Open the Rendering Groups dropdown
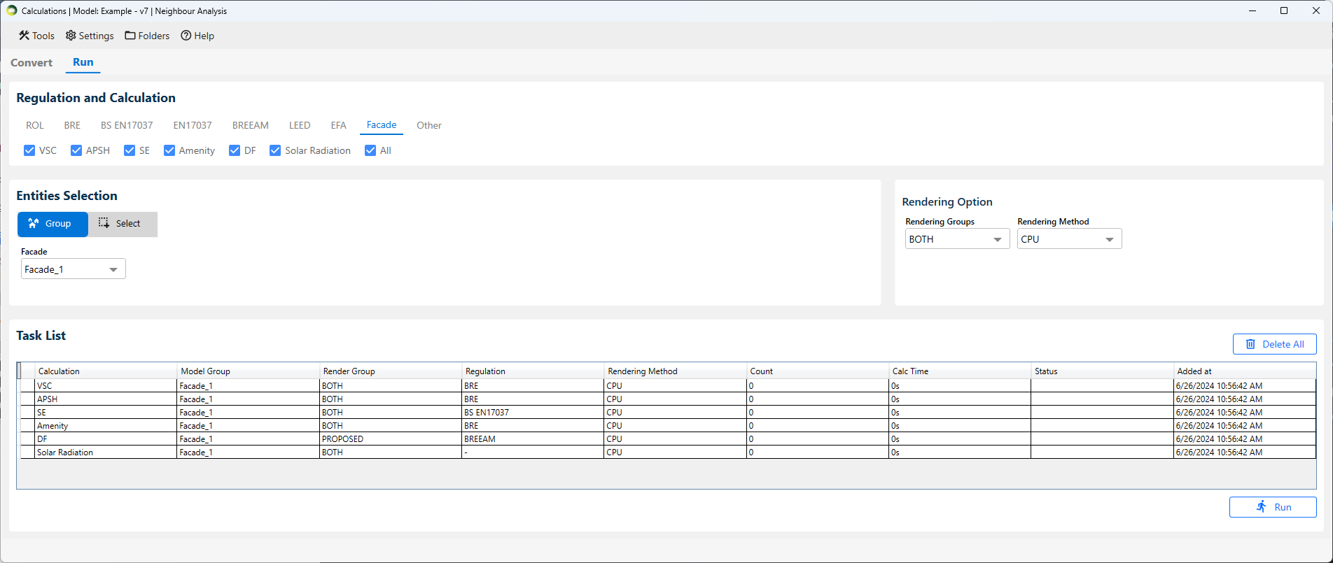The width and height of the screenshot is (1333, 563). [997, 239]
